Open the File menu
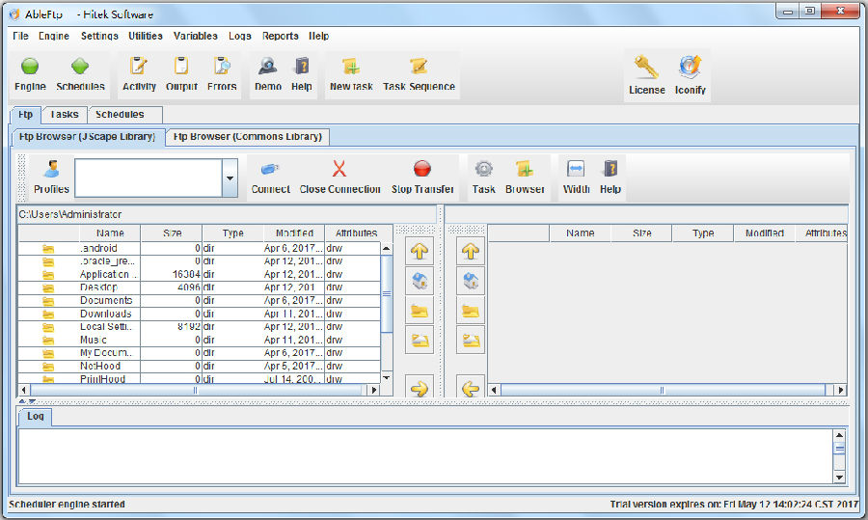Screen dimensions: 868x520 click(x=20, y=36)
